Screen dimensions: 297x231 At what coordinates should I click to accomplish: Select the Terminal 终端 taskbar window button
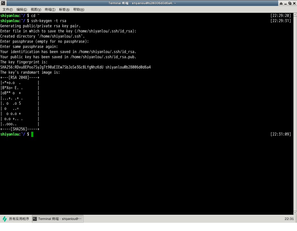(x=58, y=219)
